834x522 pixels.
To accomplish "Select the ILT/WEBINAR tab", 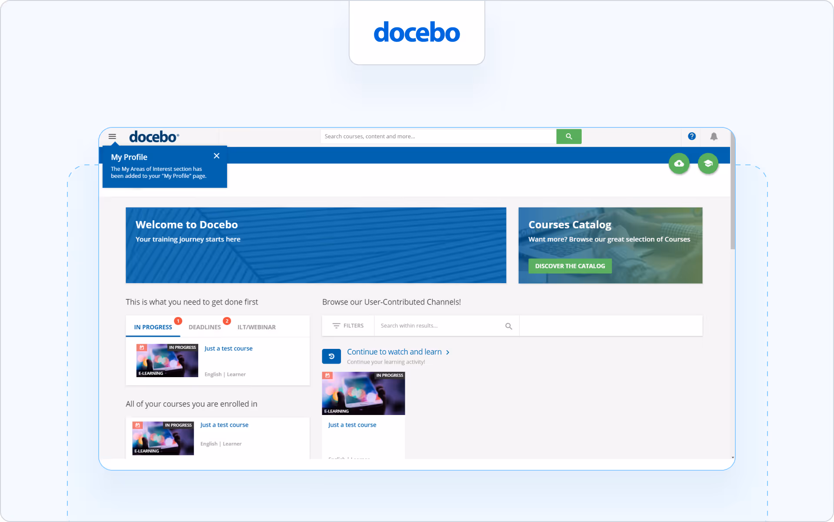I will (x=257, y=327).
